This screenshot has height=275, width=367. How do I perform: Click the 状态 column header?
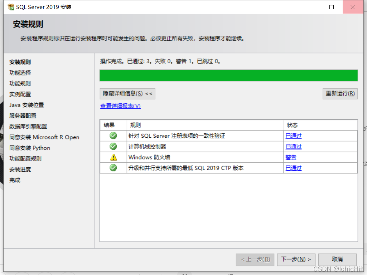[320, 125]
